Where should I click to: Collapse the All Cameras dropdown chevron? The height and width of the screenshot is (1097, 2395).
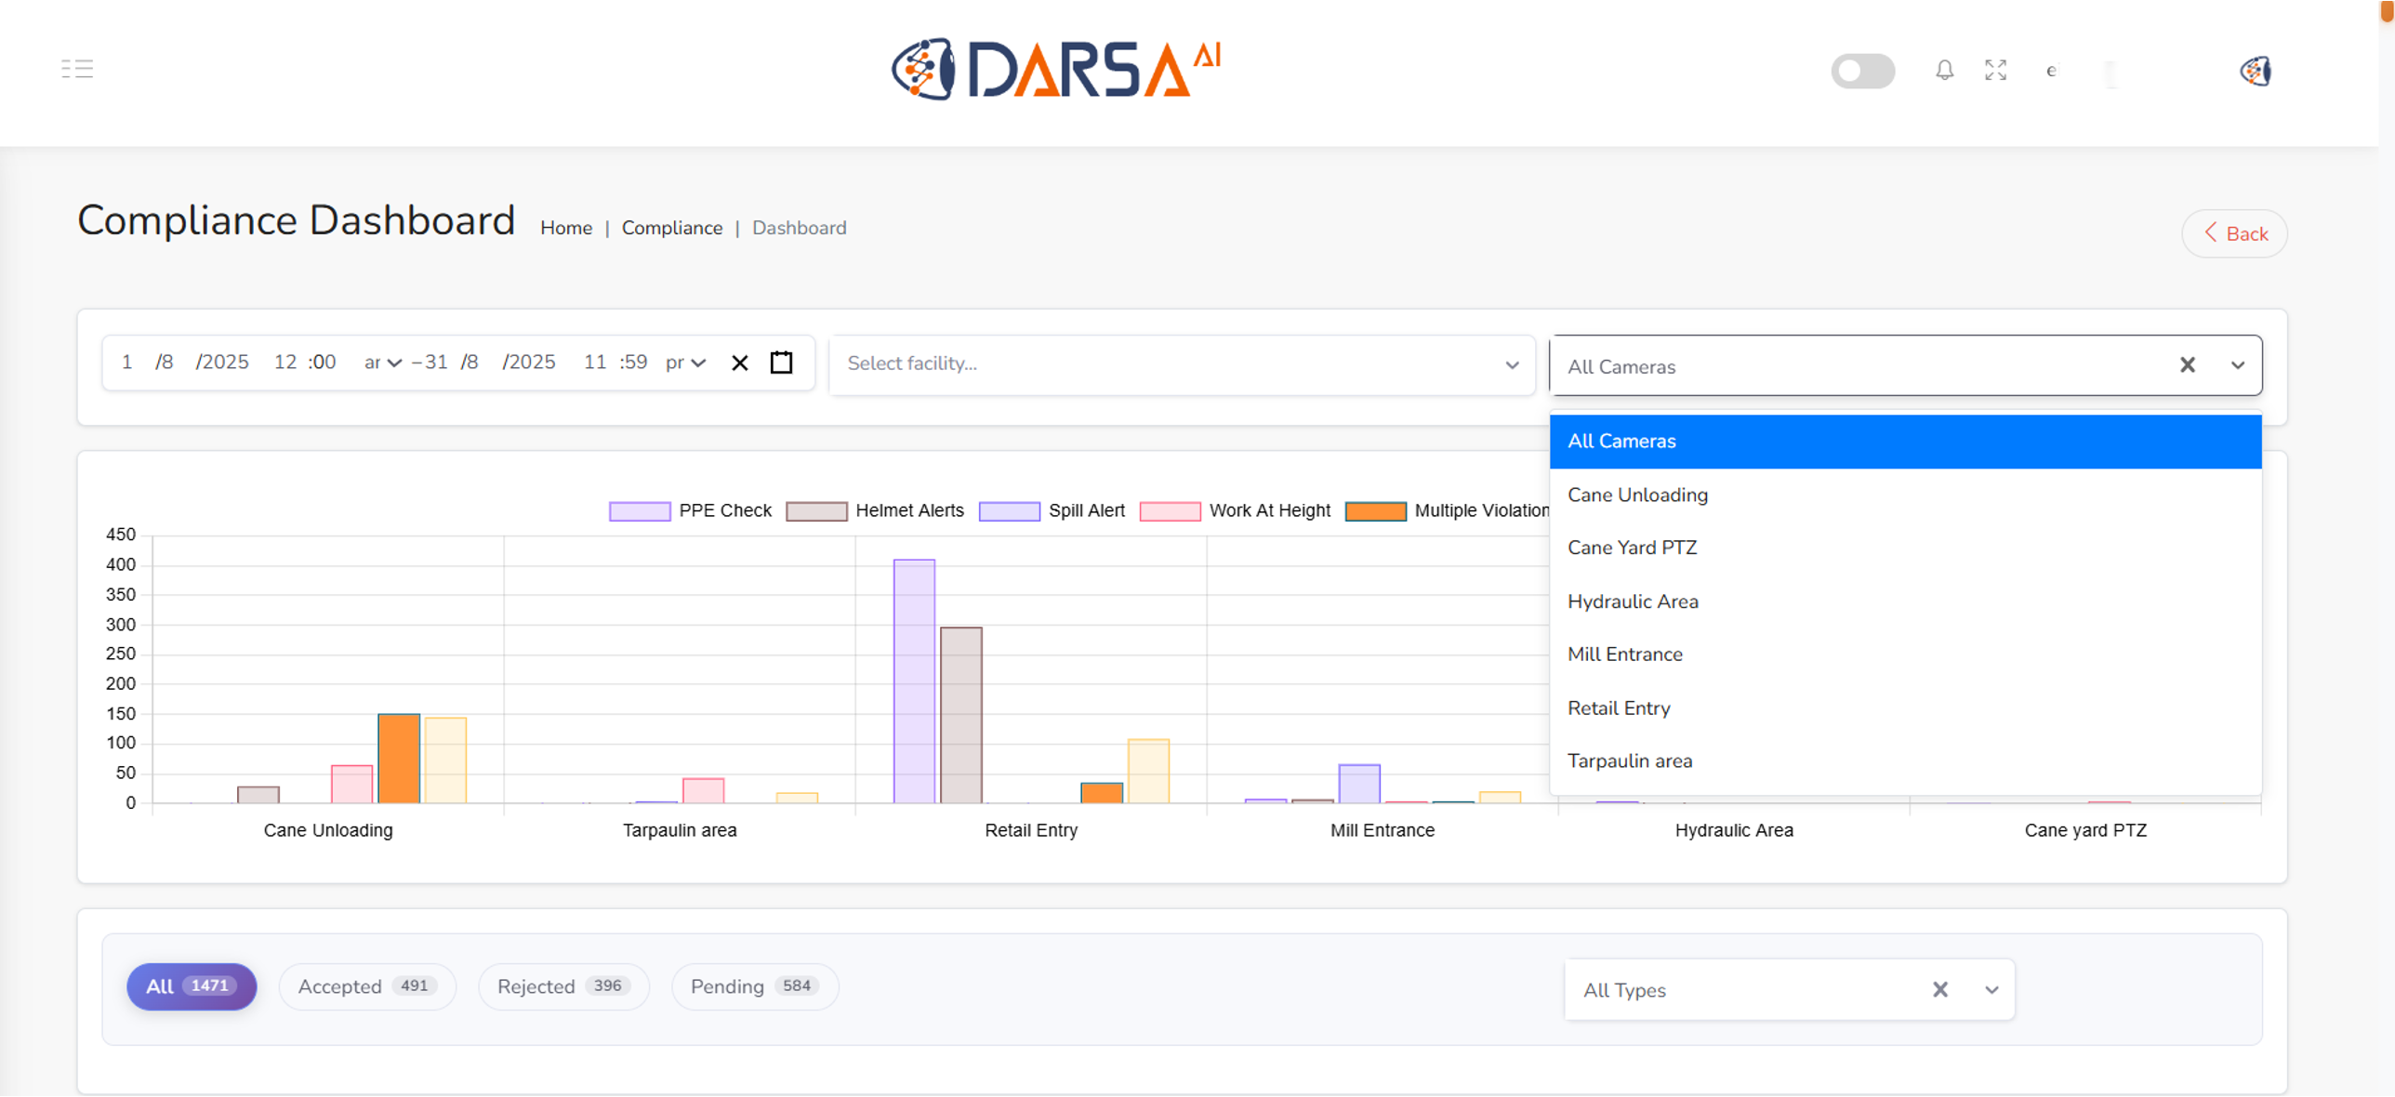(2238, 365)
